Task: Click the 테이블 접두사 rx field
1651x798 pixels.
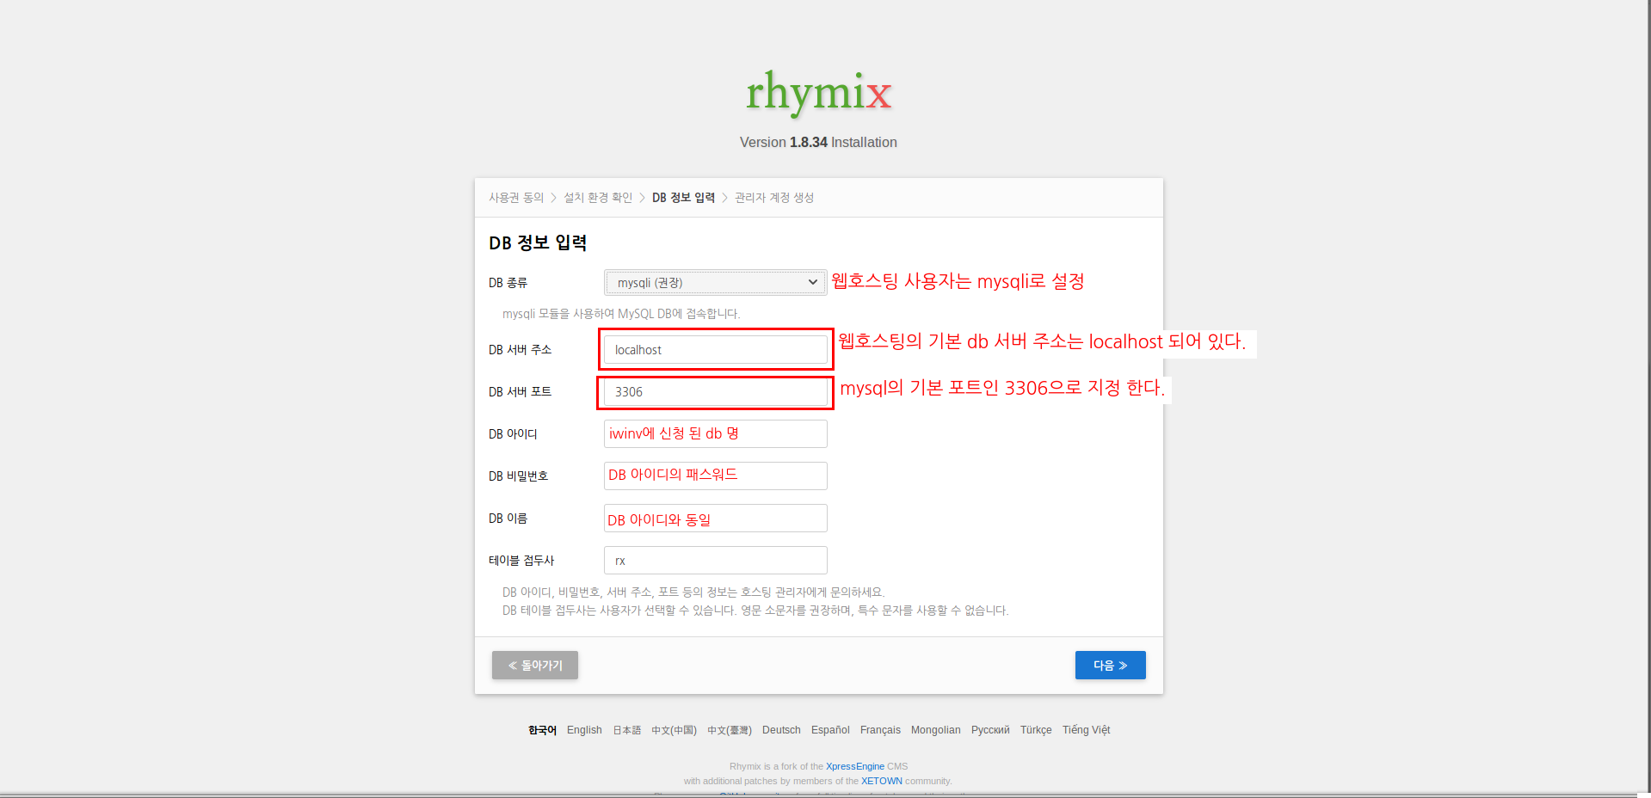Action: (x=715, y=561)
